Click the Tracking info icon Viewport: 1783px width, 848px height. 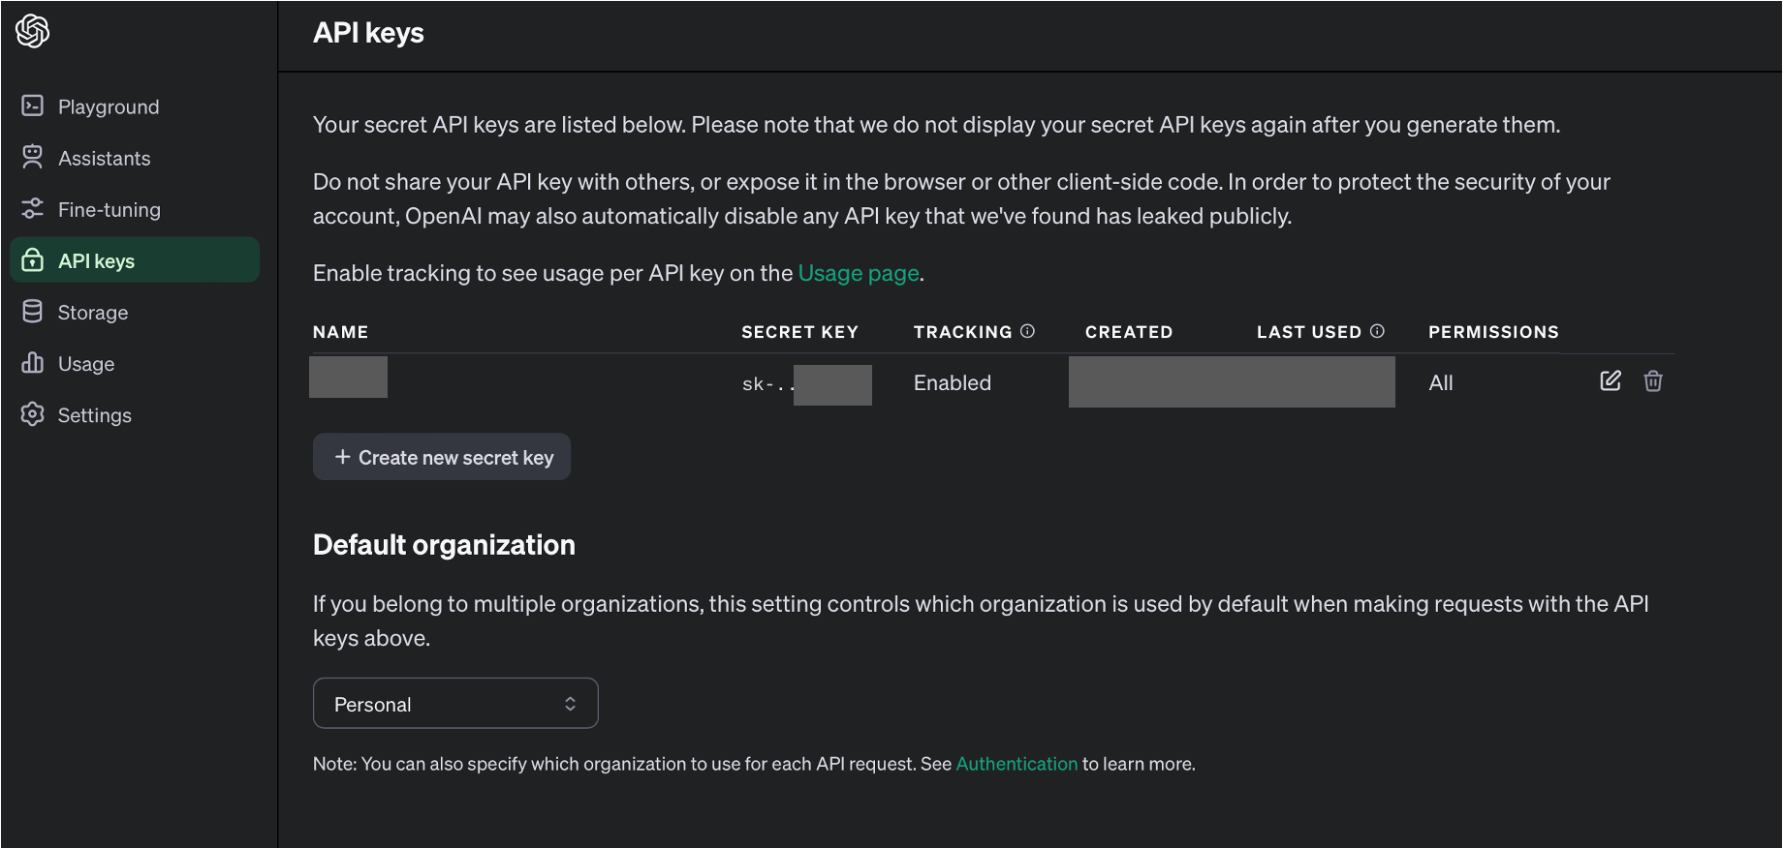click(x=1027, y=331)
